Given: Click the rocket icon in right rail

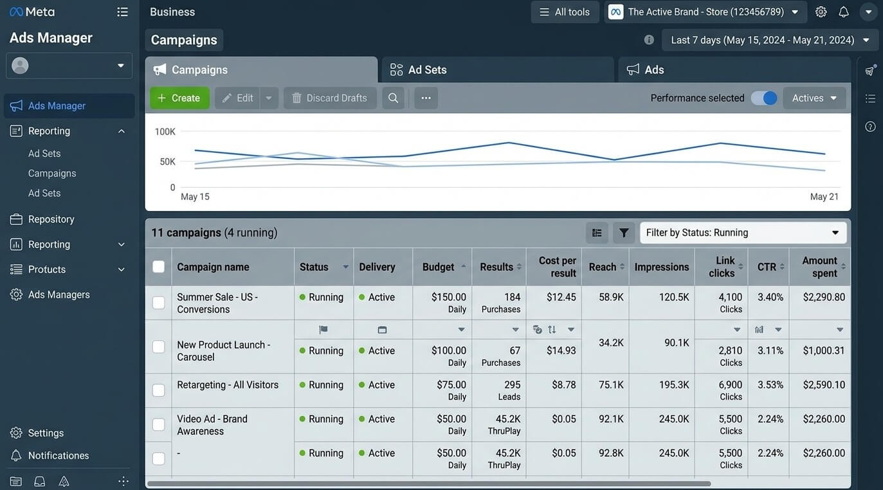Looking at the screenshot, I should click(870, 71).
